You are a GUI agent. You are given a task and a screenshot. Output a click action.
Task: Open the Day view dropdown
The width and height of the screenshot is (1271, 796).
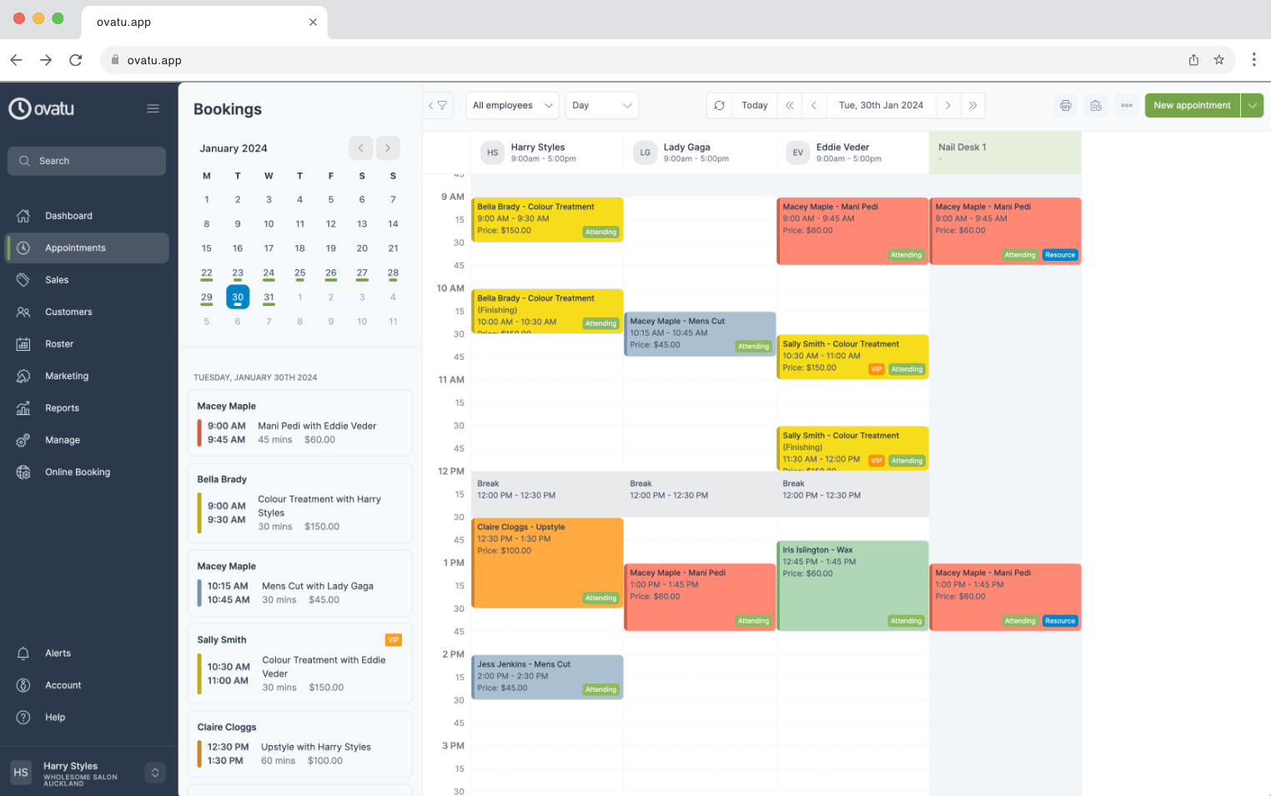(x=602, y=106)
